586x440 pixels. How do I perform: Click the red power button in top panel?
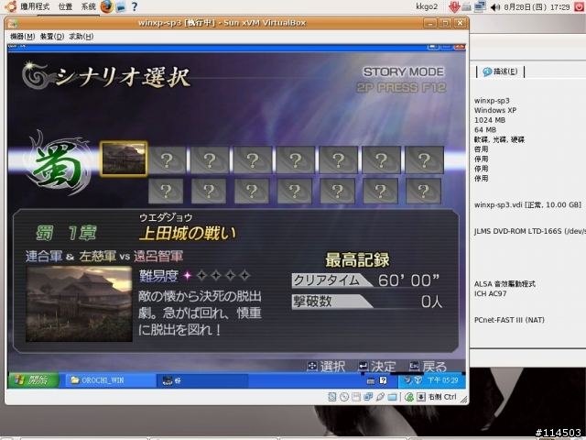click(580, 6)
